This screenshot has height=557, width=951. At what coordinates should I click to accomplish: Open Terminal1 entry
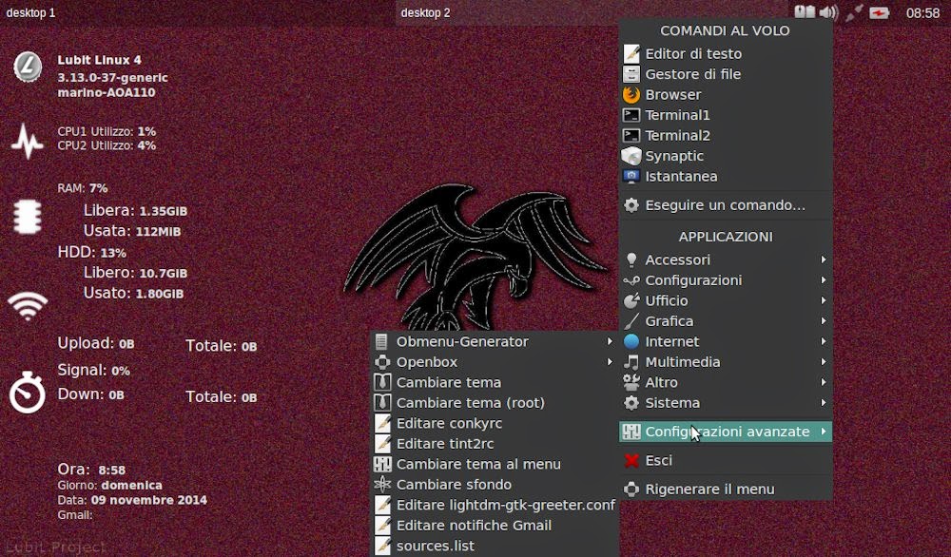pos(726,115)
